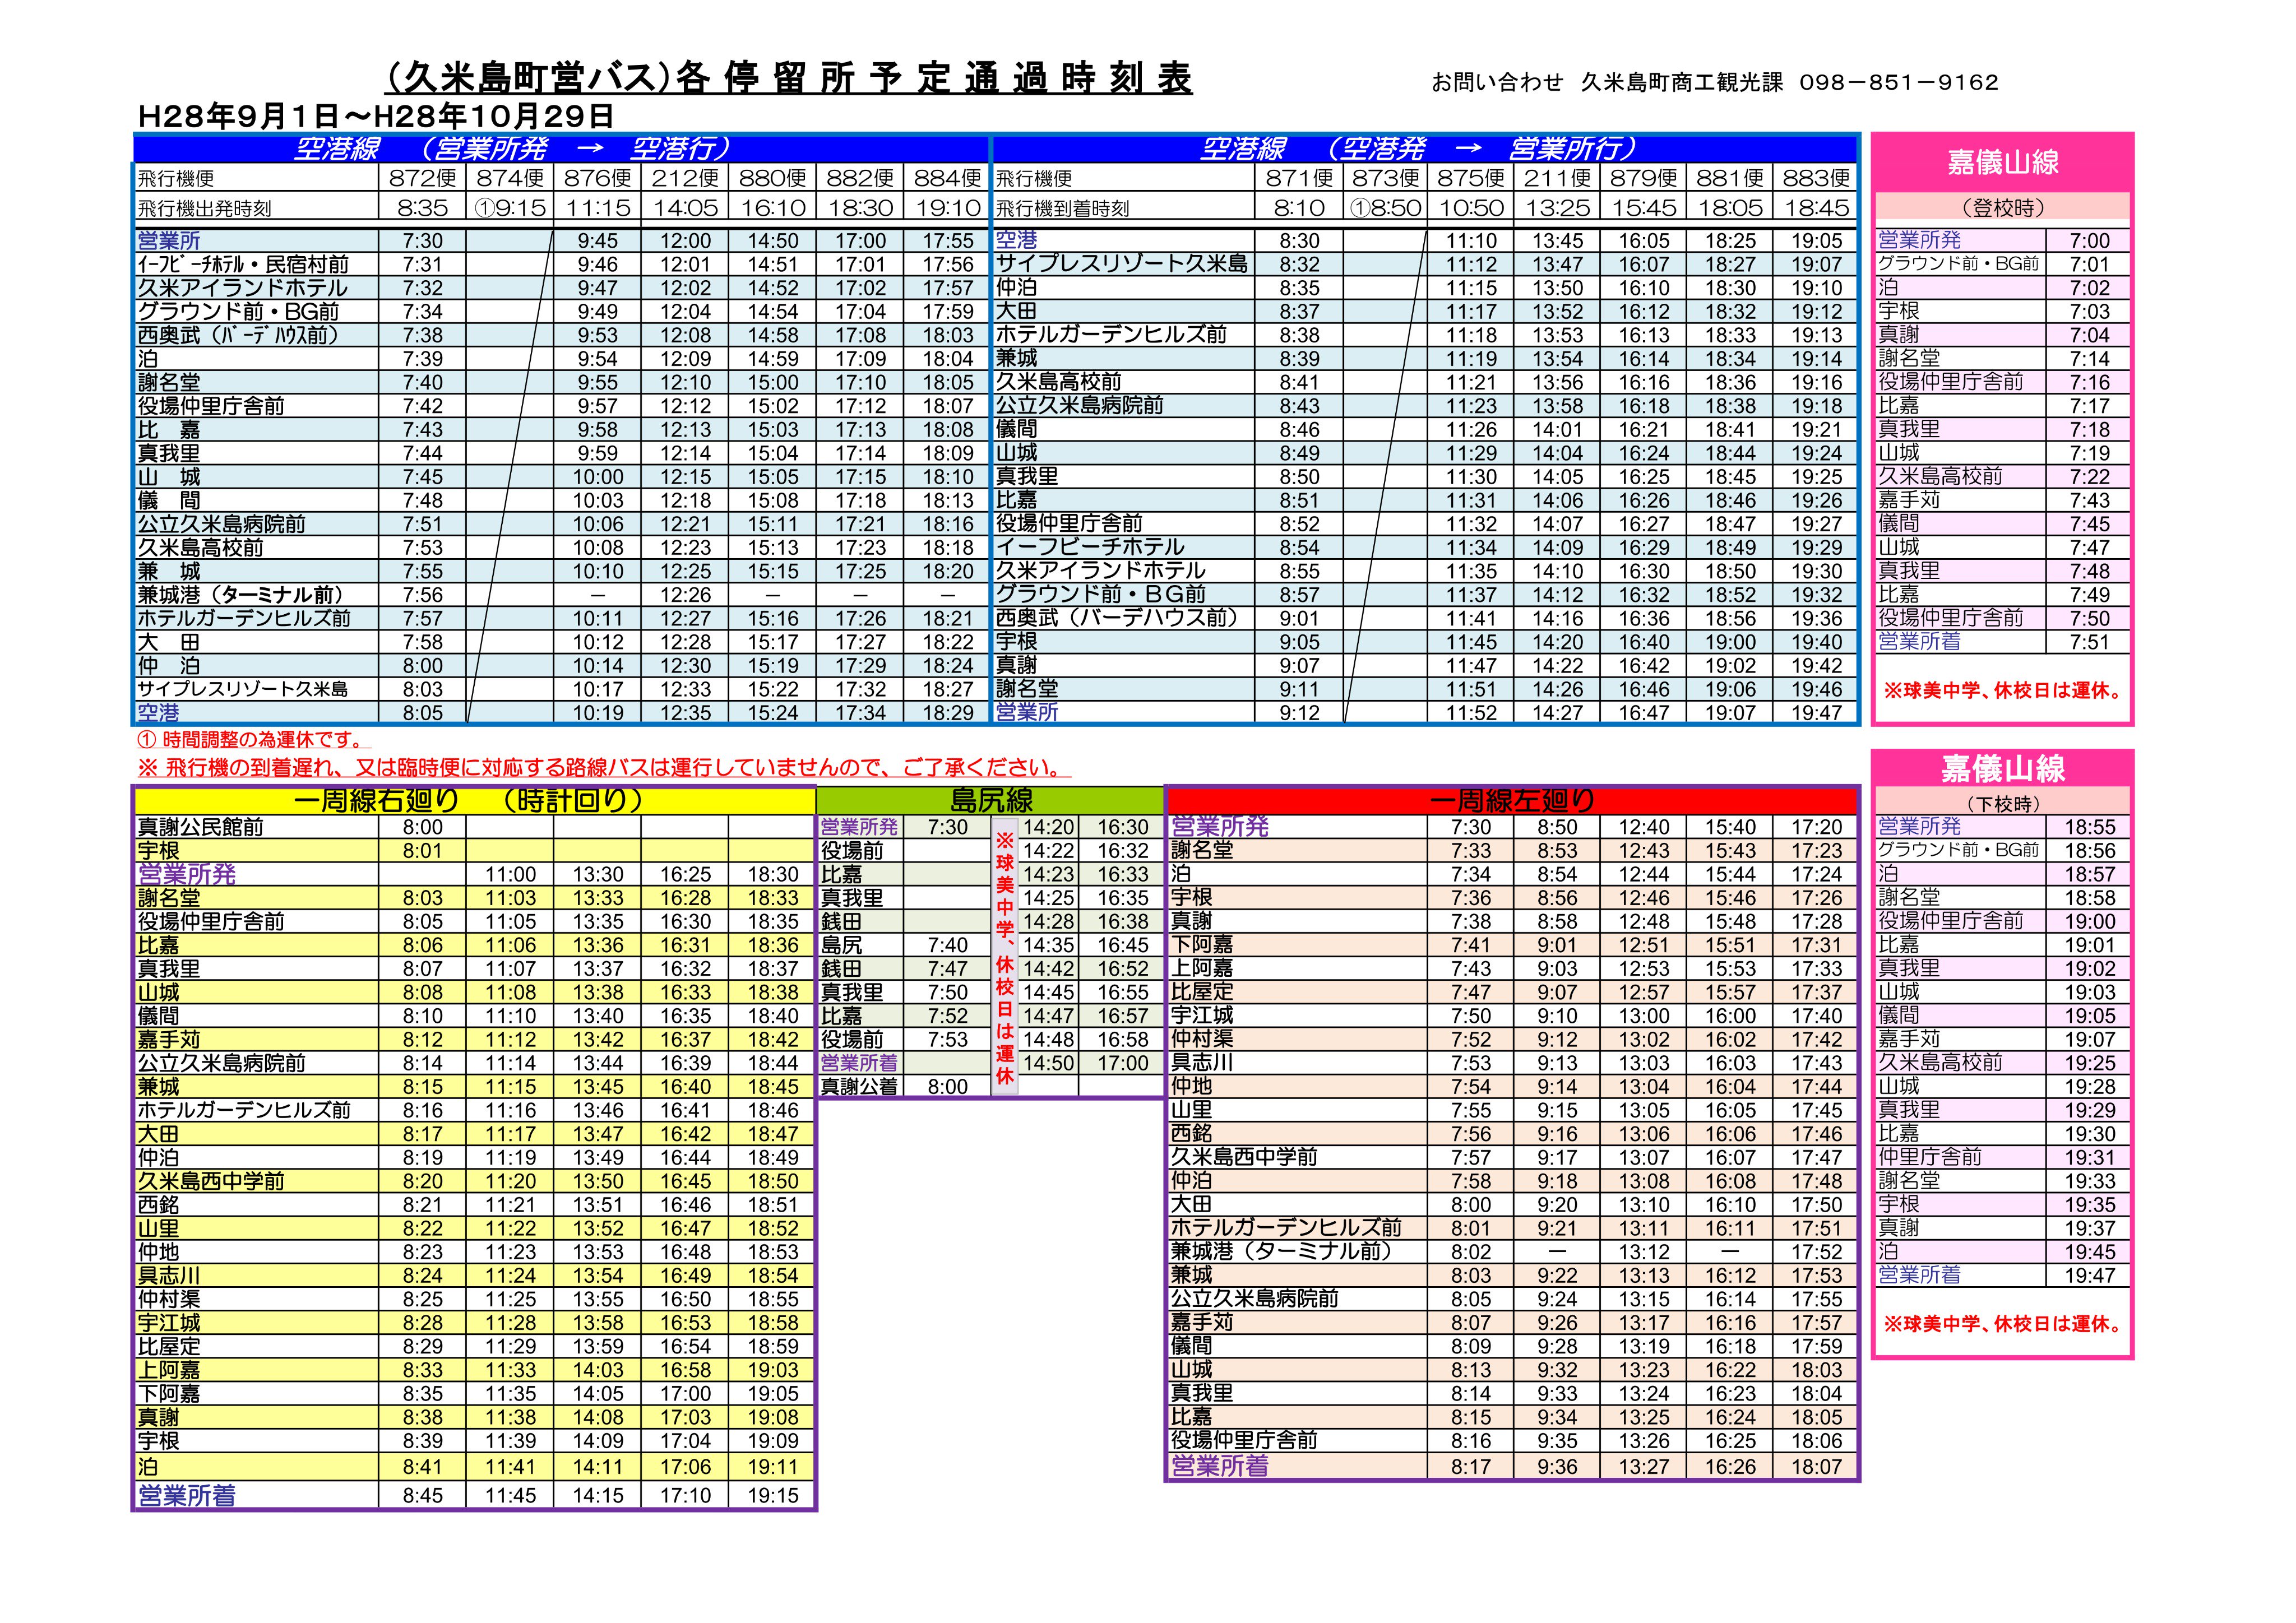
Task: Click the 14:05 departure time under 212便
Action: 685,208
